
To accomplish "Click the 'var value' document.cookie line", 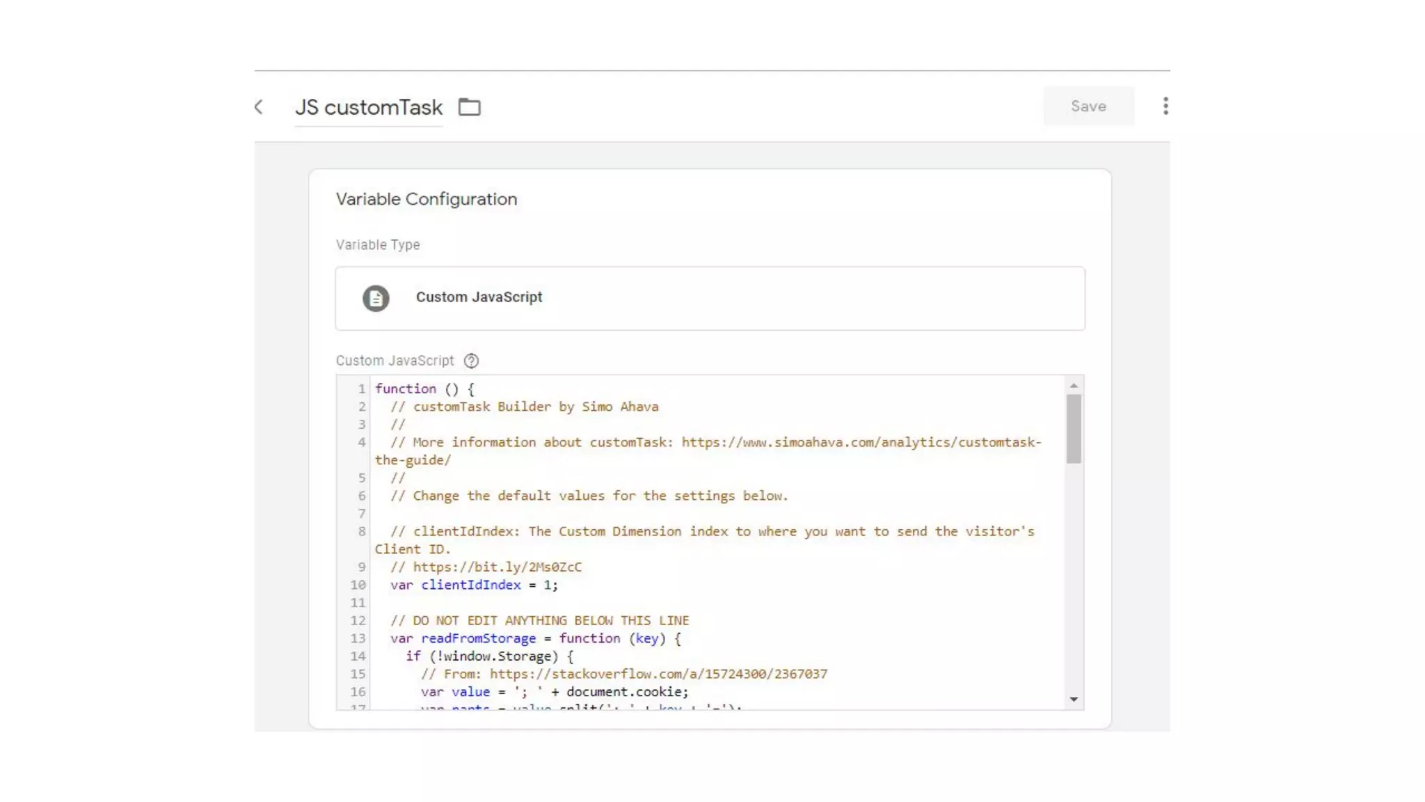I will [x=554, y=692].
